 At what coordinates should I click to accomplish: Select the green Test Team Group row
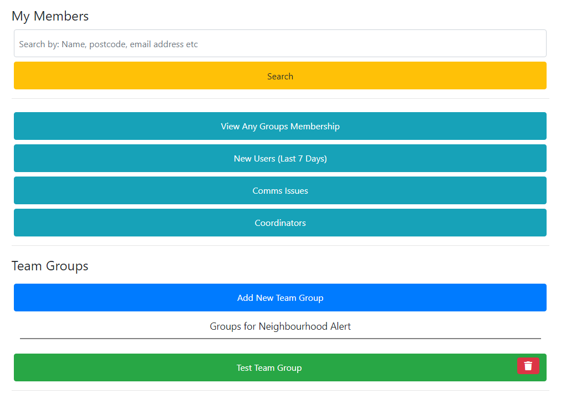pos(269,367)
